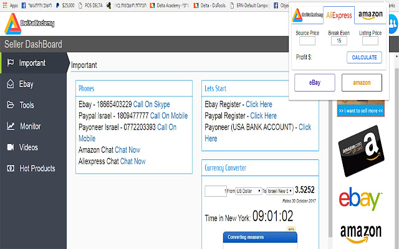399x249 pixels.
Task: Click the Currency Converter heading
Action: tap(225, 168)
